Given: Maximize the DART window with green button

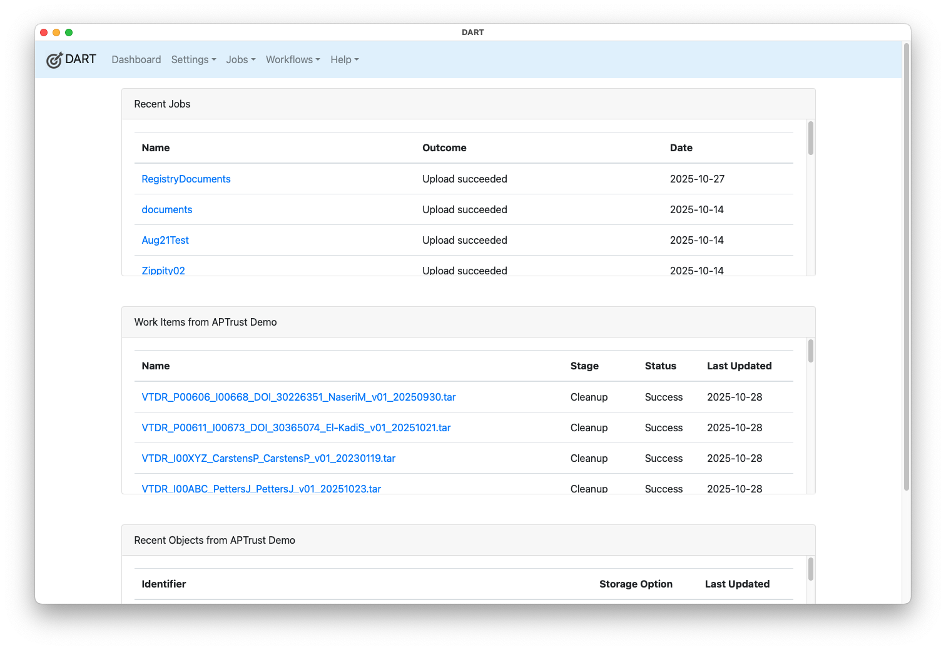Looking at the screenshot, I should (69, 32).
